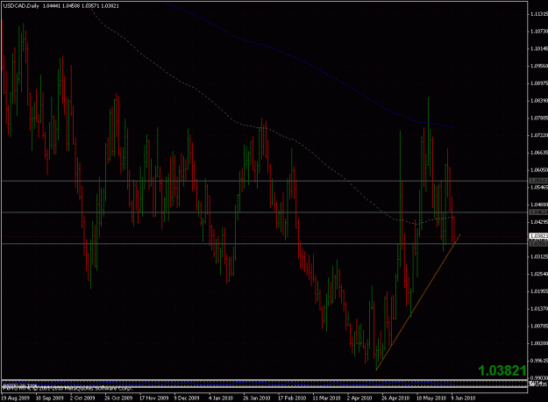Select the 18 May 2010 date label
This screenshot has width=548, height=402.
(x=431, y=398)
